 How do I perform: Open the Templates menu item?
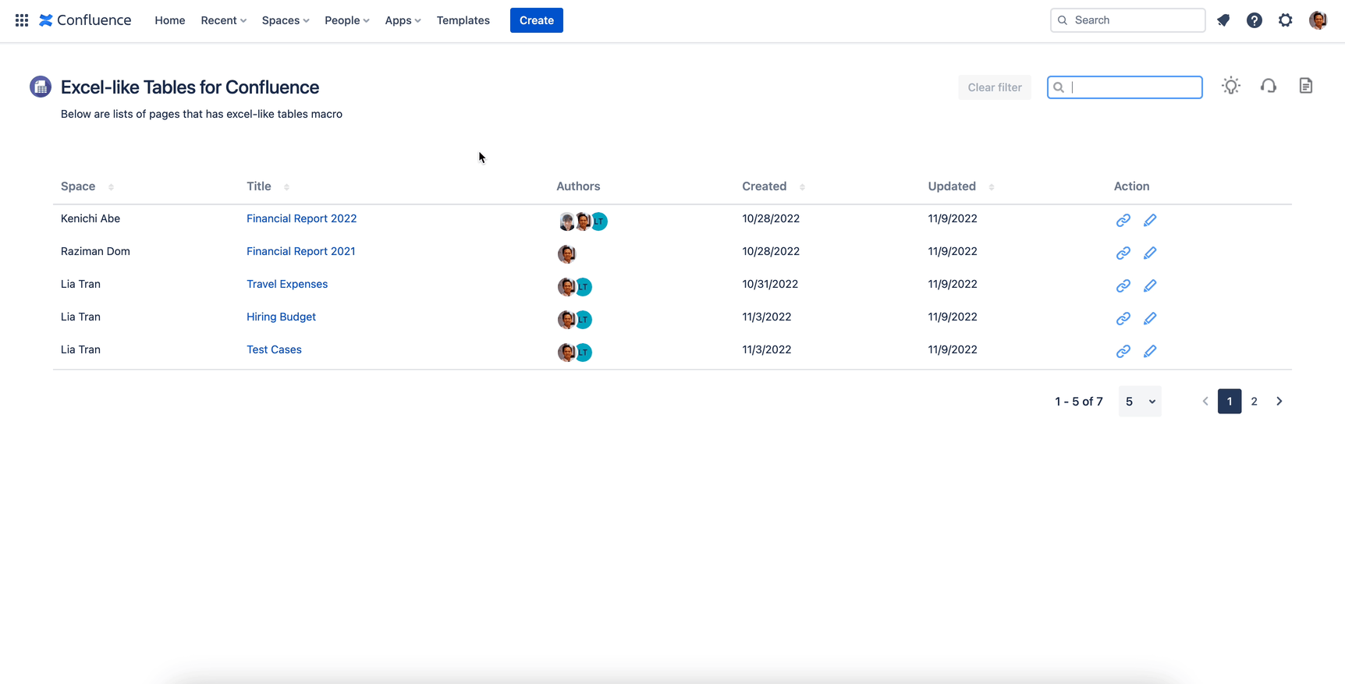coord(463,20)
